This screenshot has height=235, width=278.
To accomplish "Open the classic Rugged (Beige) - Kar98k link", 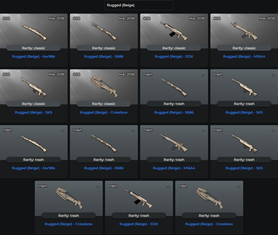I will tap(33, 57).
